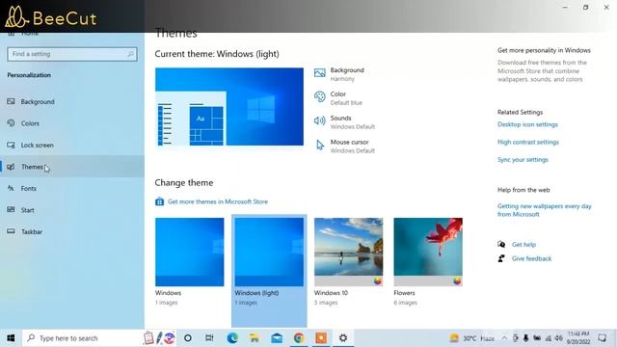Open Cortana circle icon on taskbar
Screen dimensions: 617x347
point(188,338)
